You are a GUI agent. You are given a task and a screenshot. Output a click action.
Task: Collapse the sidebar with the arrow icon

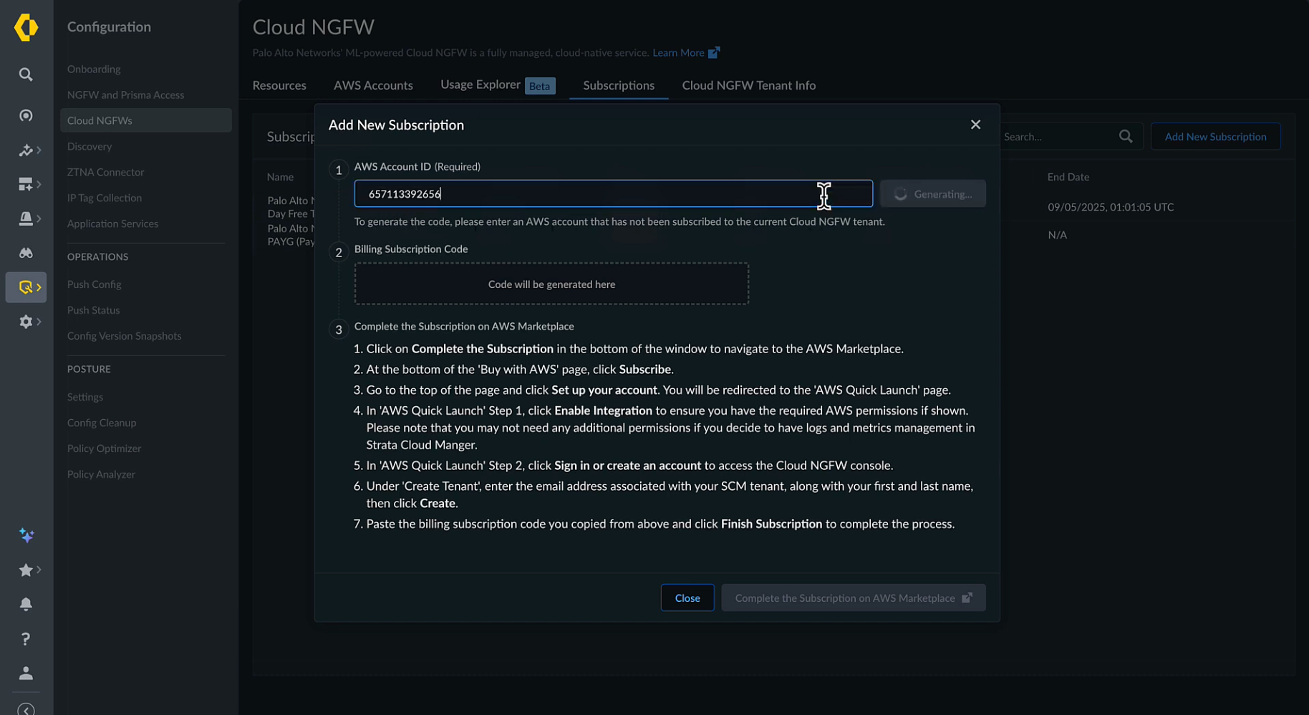[x=26, y=709]
